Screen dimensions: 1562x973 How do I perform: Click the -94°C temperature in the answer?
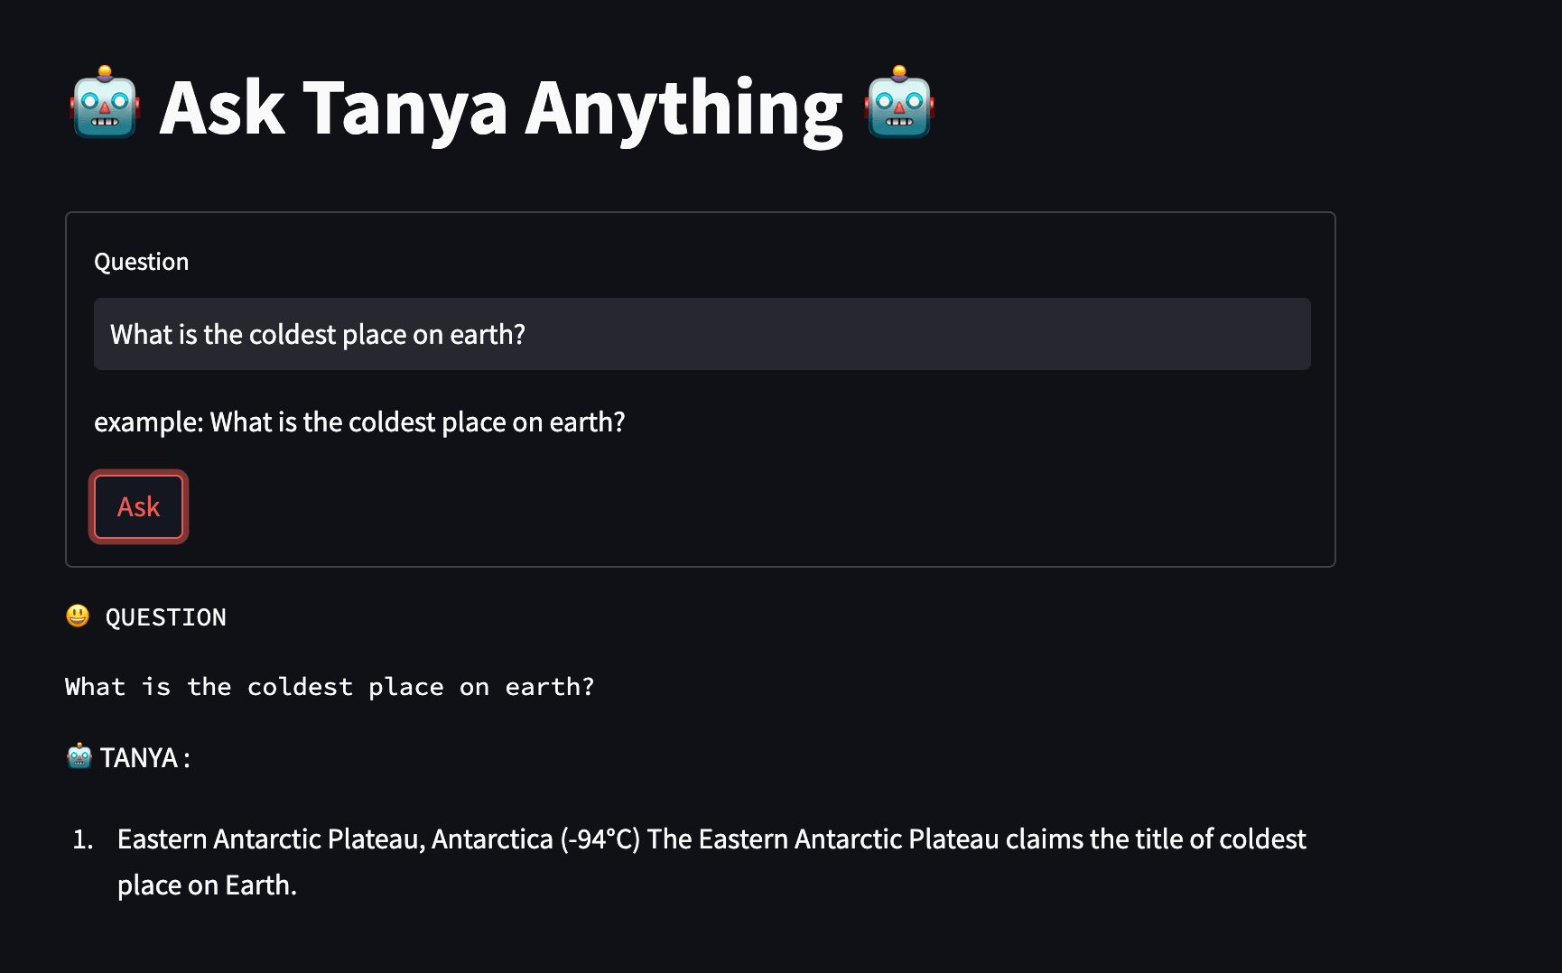pos(600,839)
